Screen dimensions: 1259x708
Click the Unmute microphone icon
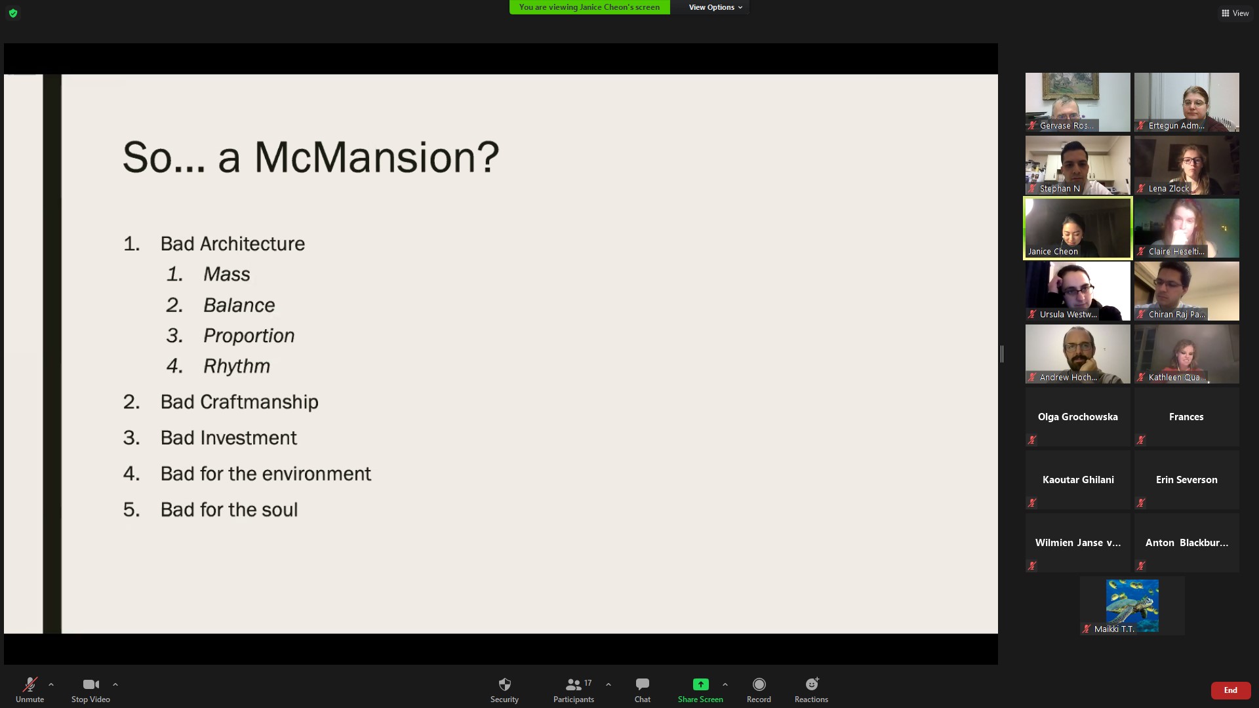pos(30,684)
